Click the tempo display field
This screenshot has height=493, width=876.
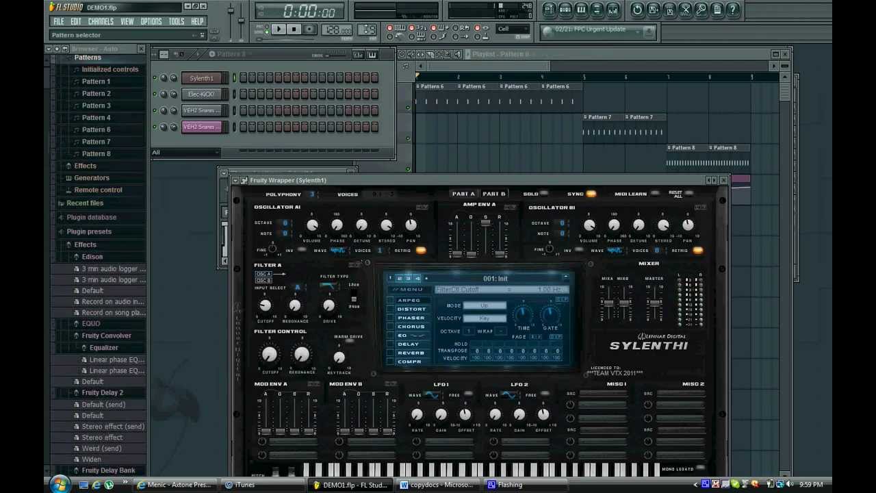point(336,30)
